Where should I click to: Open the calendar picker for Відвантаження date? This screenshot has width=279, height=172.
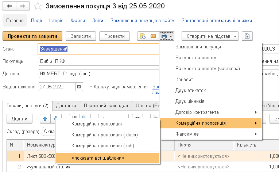click(x=79, y=87)
